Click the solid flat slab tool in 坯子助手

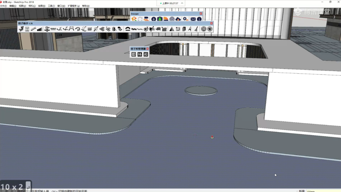click(90, 29)
